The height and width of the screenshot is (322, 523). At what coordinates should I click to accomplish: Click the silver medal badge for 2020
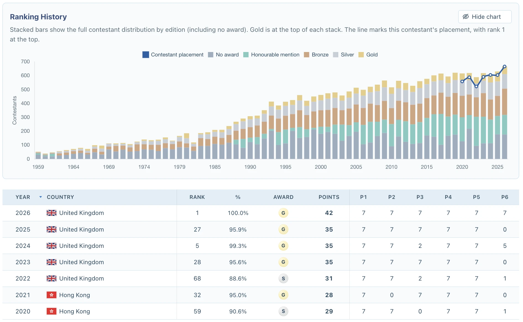click(283, 311)
